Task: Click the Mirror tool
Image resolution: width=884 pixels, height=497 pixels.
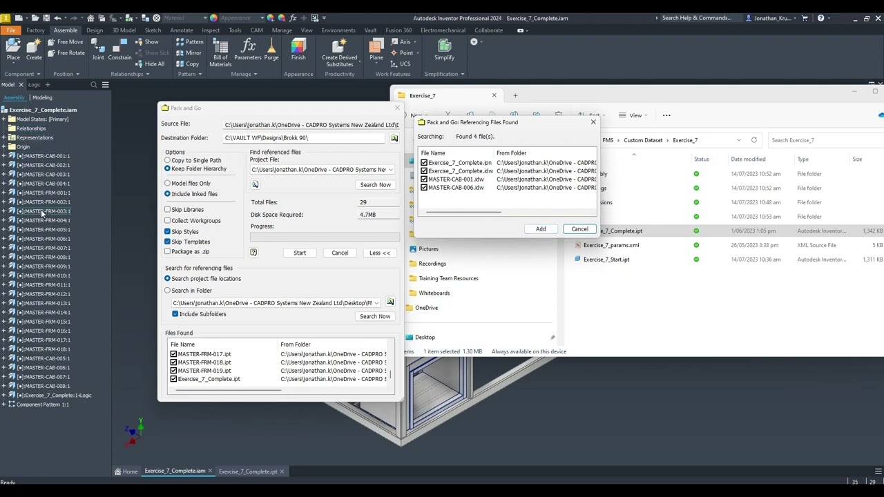Action: tap(189, 53)
